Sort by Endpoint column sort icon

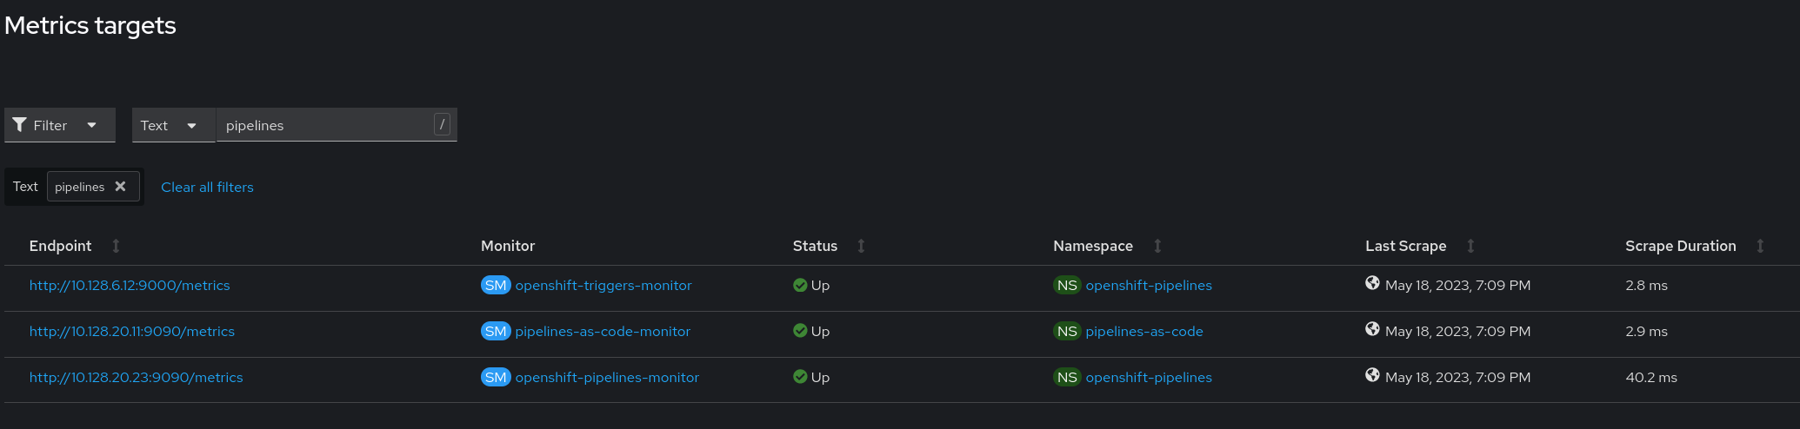[x=116, y=246]
